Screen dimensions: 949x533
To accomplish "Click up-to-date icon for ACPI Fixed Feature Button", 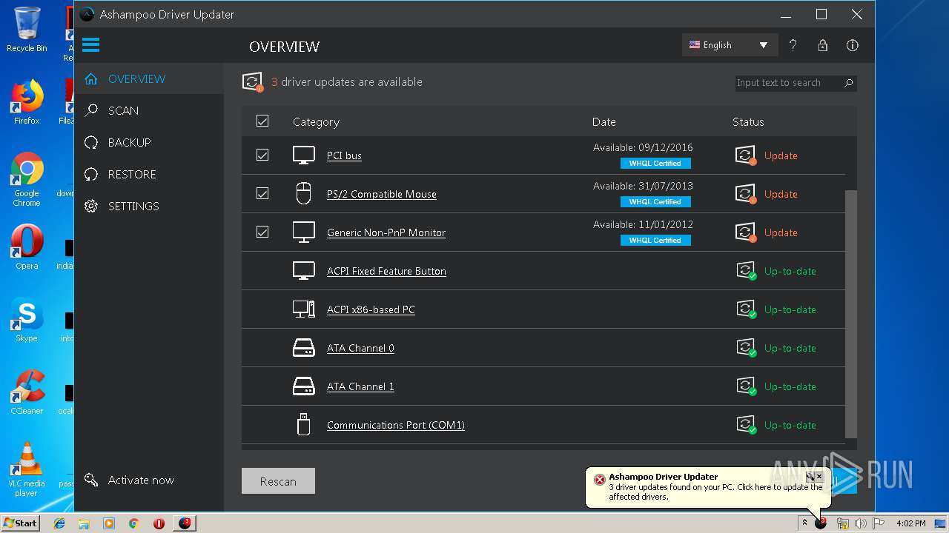I will [x=746, y=271].
